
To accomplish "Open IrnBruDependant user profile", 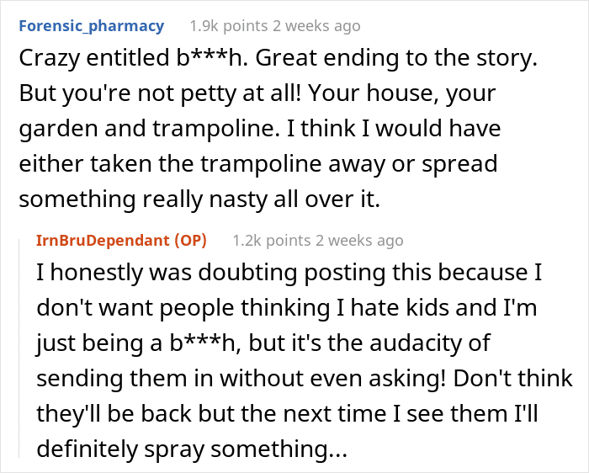I will click(103, 241).
